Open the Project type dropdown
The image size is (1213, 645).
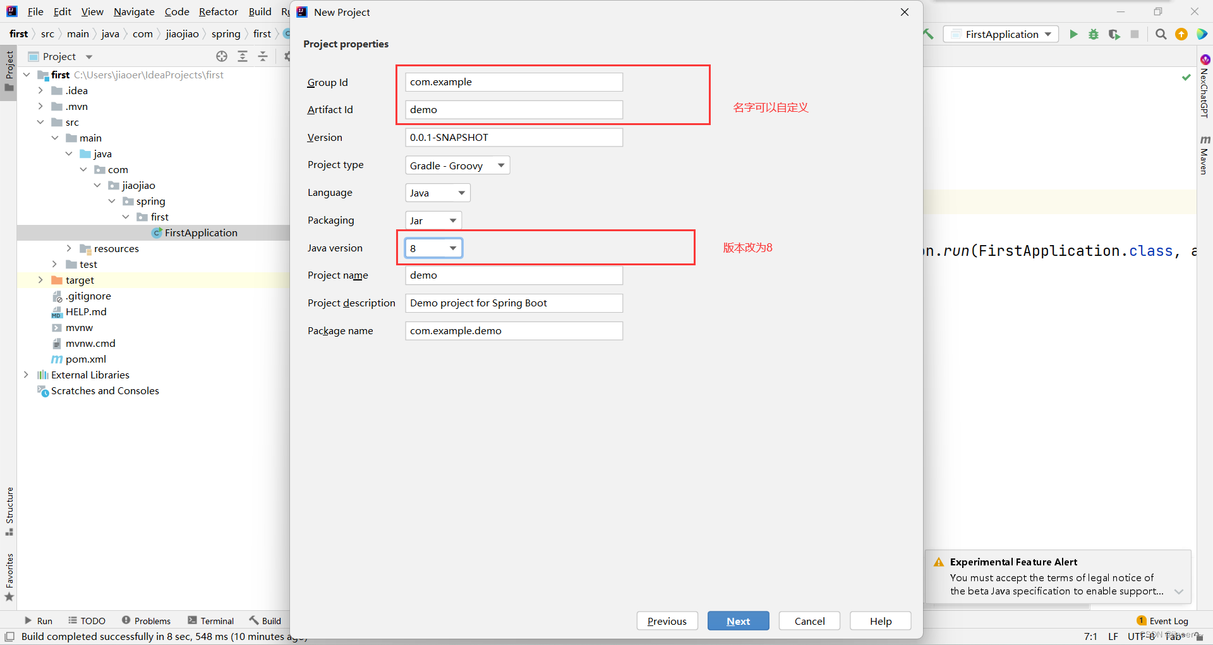click(457, 166)
